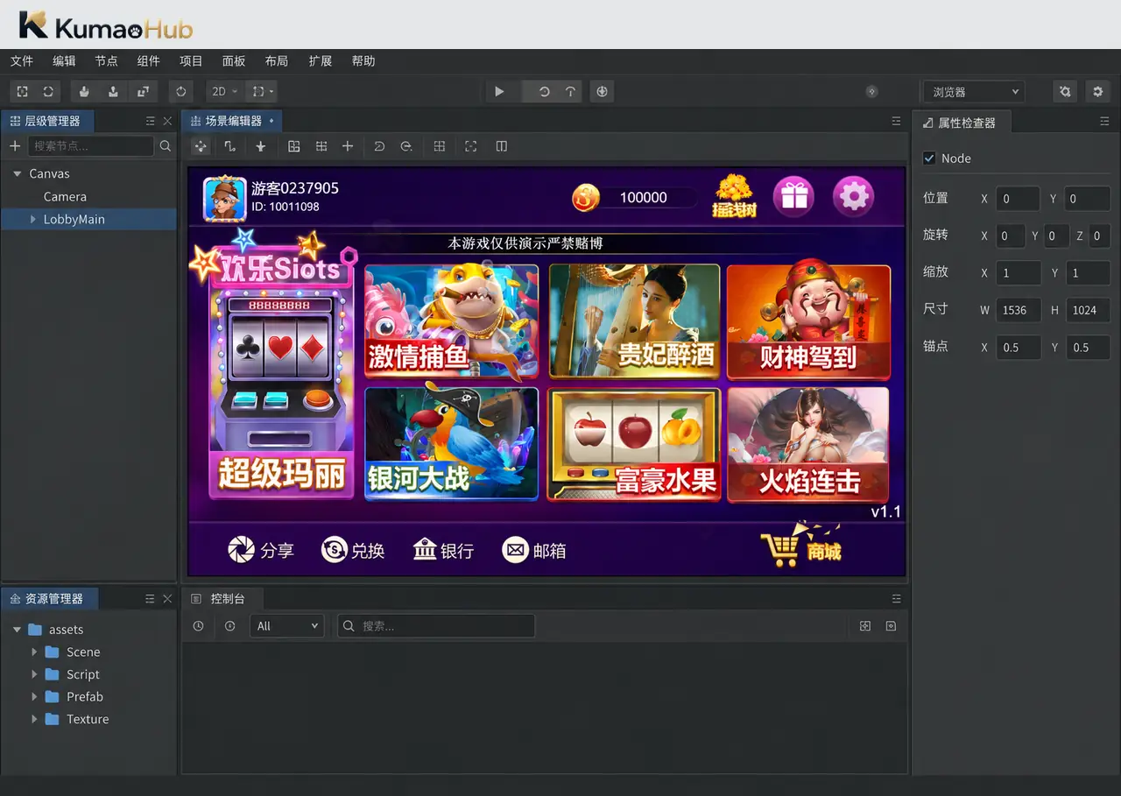This screenshot has width=1121, height=796.
Task: Click the 银行 bank icon
Action: (x=425, y=550)
